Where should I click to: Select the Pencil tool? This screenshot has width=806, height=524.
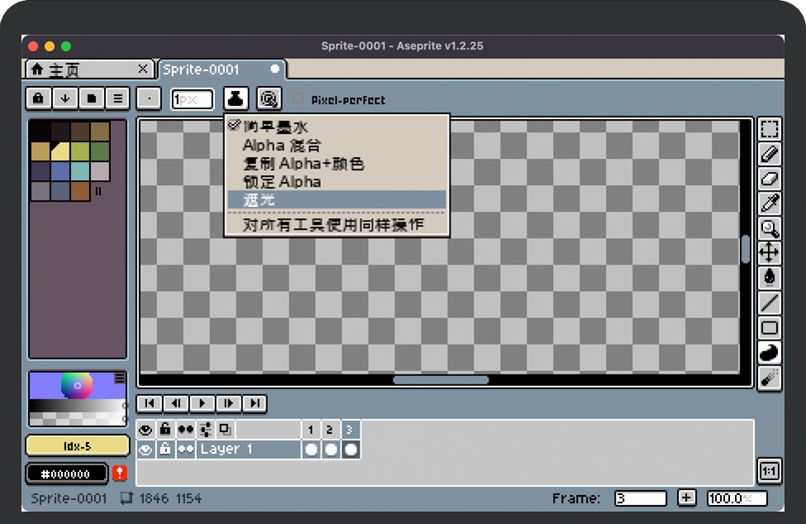[x=770, y=154]
